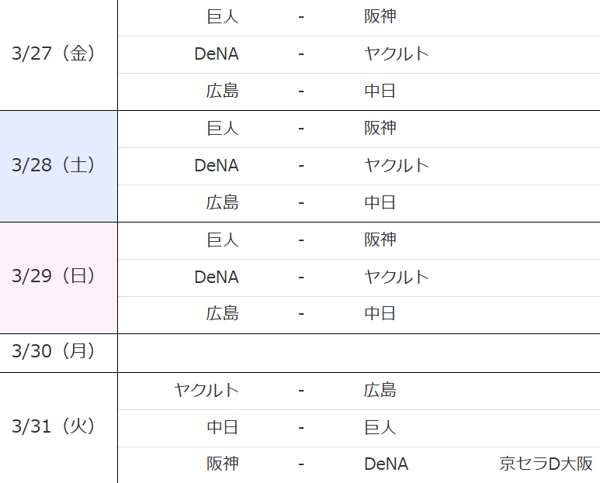This screenshot has height=483, width=600.
Task: Select DeNA in the 3/28 games
Action: tap(217, 165)
